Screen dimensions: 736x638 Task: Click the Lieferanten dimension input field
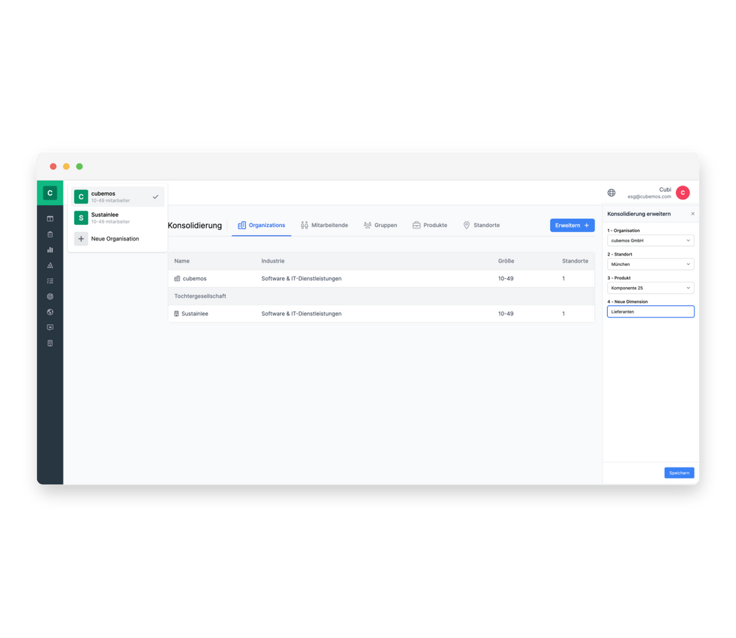pos(650,312)
